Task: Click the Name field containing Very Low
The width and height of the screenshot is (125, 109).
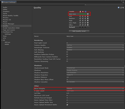Action: click(95, 36)
